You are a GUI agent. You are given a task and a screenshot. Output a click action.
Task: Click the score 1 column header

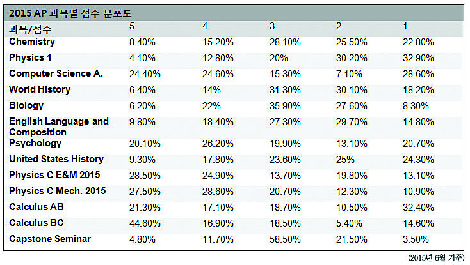pyautogui.click(x=405, y=26)
